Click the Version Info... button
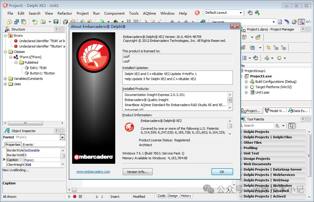Screen dimensions: 314x202 (137, 172)
